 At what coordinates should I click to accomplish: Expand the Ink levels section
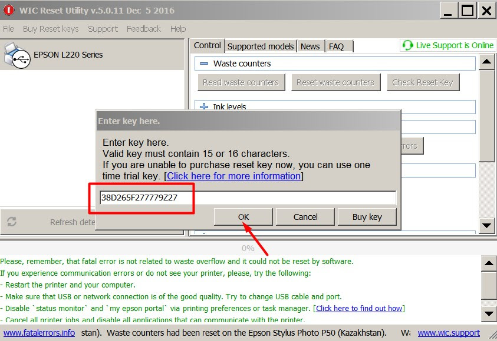point(204,106)
